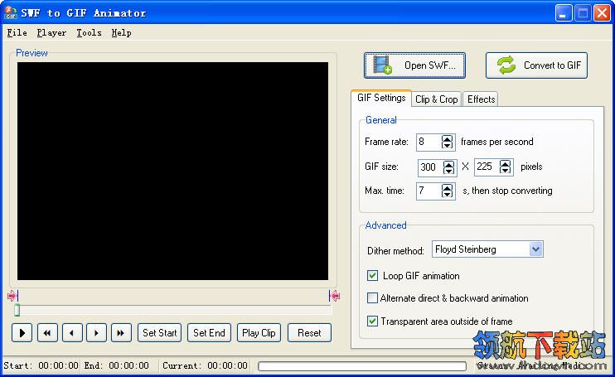
Task: Click the Play button in playback controls
Action: click(x=22, y=333)
